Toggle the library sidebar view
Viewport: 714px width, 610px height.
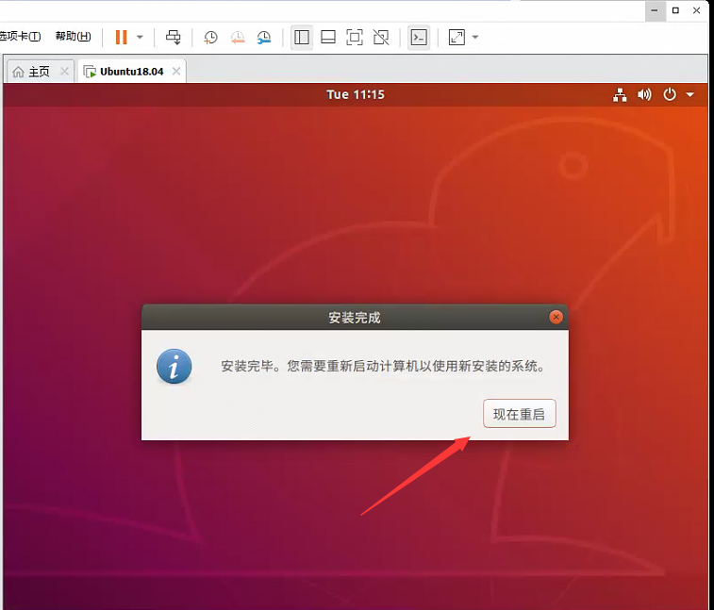(x=302, y=38)
